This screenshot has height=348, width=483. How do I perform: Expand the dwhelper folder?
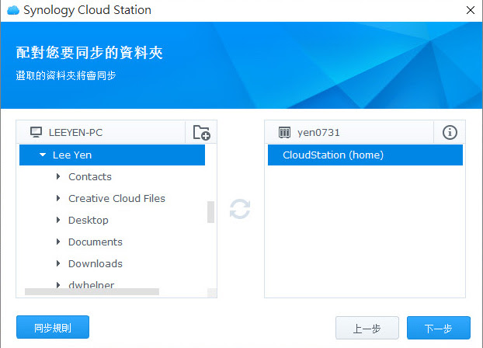pyautogui.click(x=58, y=285)
